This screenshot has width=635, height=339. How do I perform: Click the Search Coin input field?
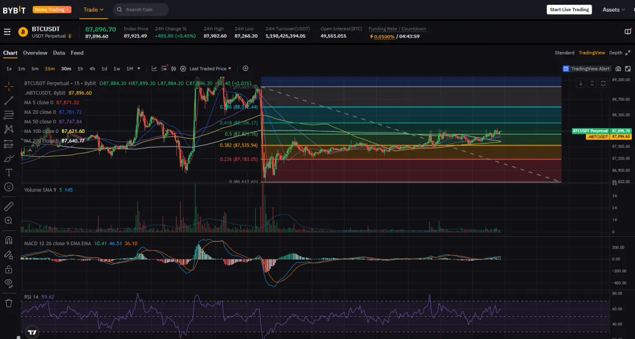[141, 10]
